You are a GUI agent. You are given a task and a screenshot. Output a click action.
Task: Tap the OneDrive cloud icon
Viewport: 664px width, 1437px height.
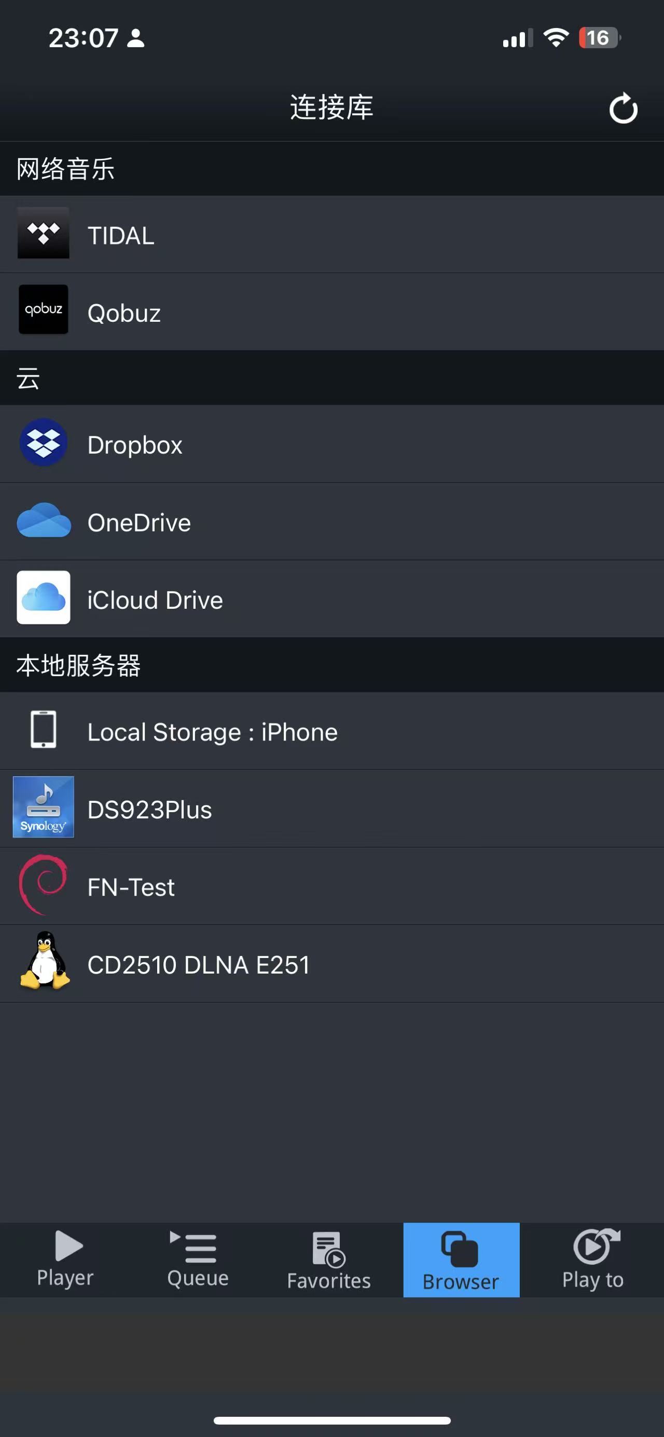pos(44,521)
